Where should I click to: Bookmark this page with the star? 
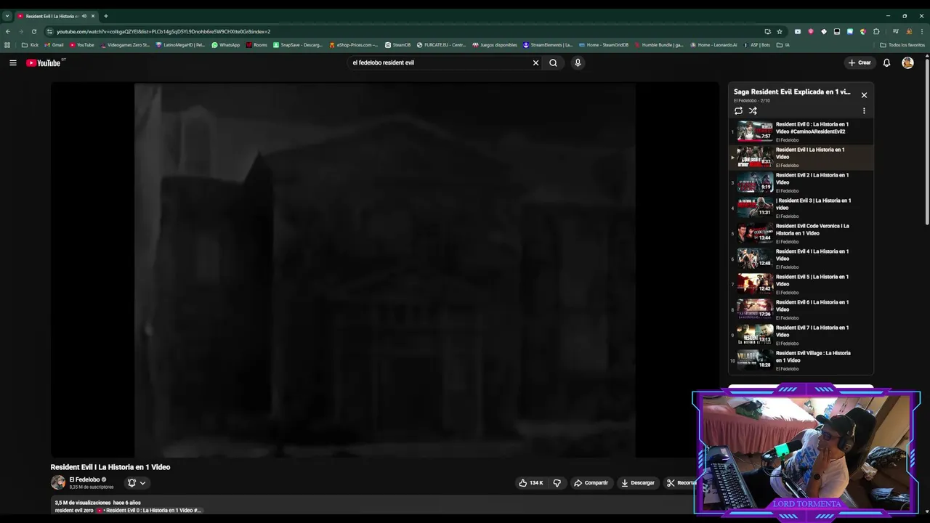(x=780, y=31)
